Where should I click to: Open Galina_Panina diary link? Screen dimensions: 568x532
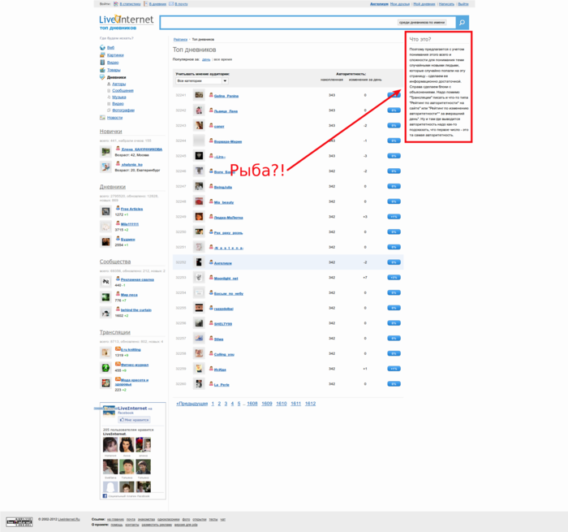[226, 96]
